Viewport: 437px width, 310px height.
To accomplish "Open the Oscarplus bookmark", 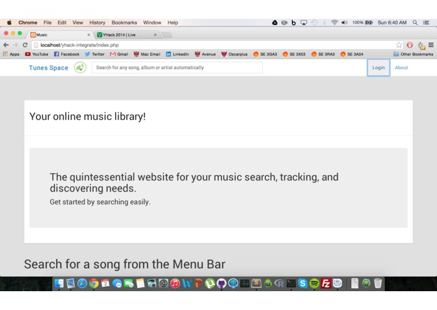I will [235, 54].
